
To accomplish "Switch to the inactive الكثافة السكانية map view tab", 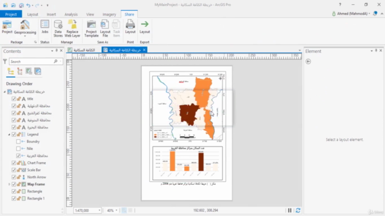I will click(x=82, y=50).
